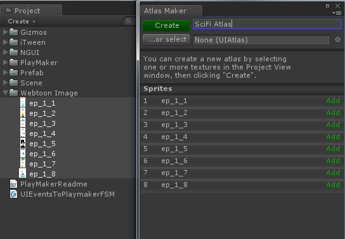This screenshot has height=239, width=345.
Task: Click the ep_1_2 texture thumbnail in Project
Action: tap(23, 113)
